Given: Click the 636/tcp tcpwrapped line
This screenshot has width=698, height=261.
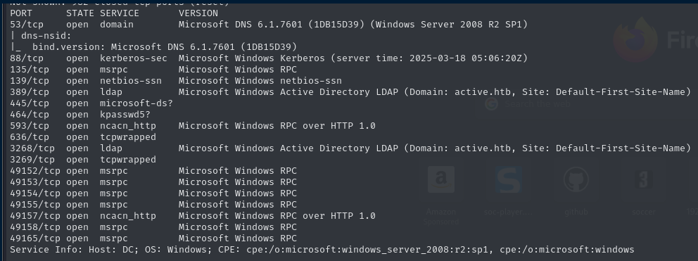Looking at the screenshot, I should (x=83, y=137).
